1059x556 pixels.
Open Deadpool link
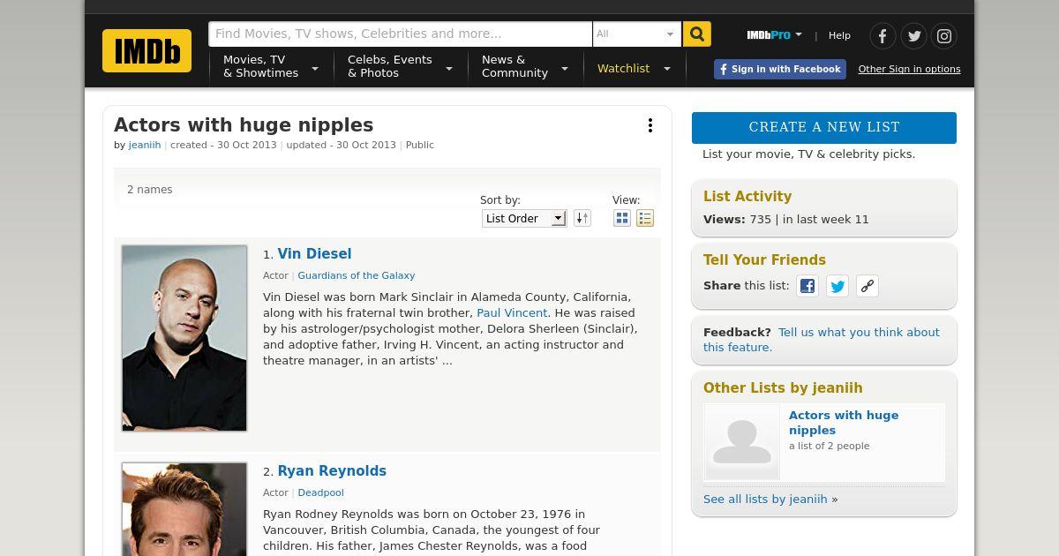click(x=320, y=492)
